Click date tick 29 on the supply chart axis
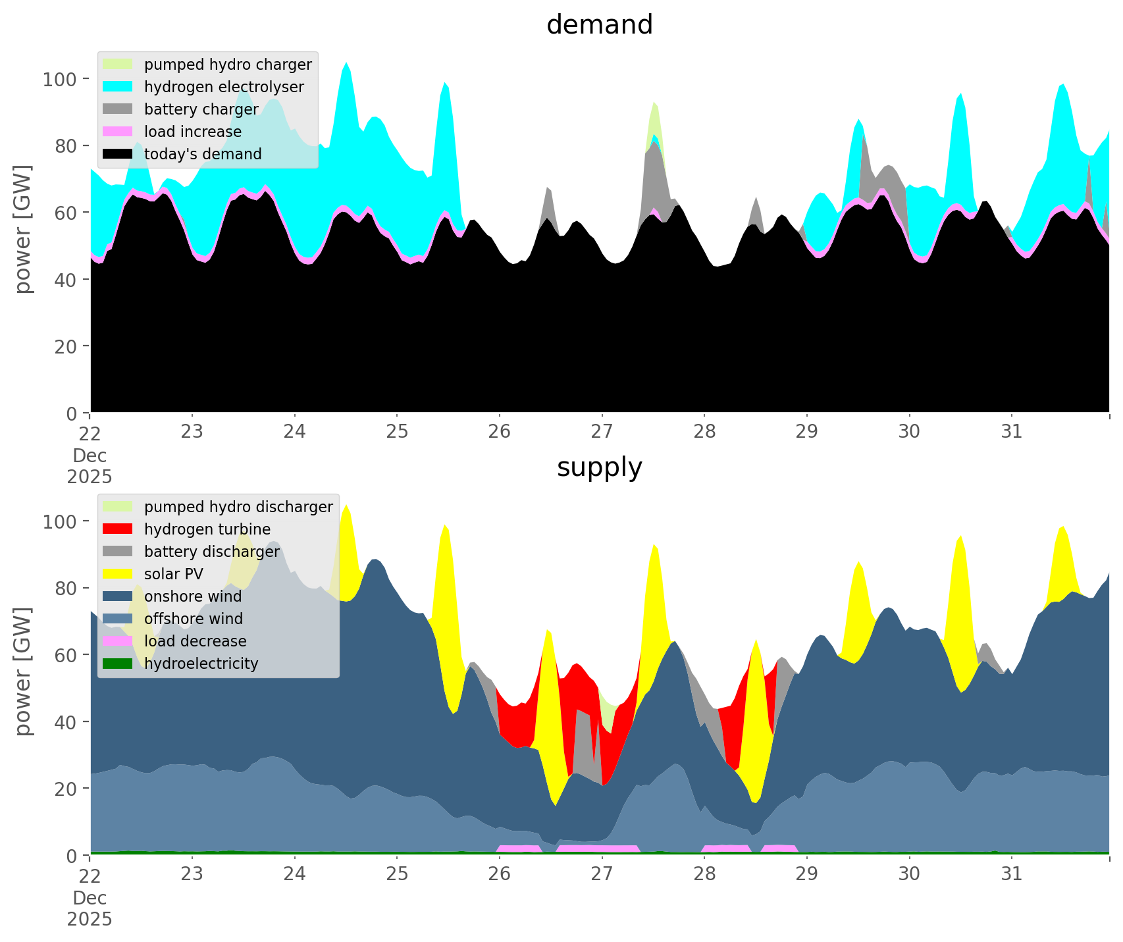The height and width of the screenshot is (942, 1123). (806, 874)
